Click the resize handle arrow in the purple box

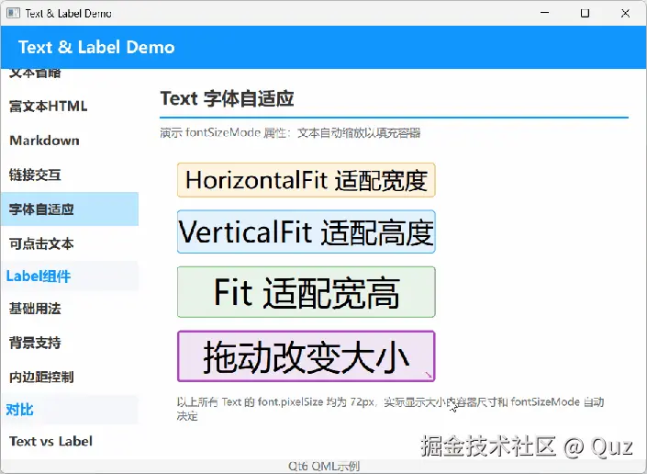[429, 375]
